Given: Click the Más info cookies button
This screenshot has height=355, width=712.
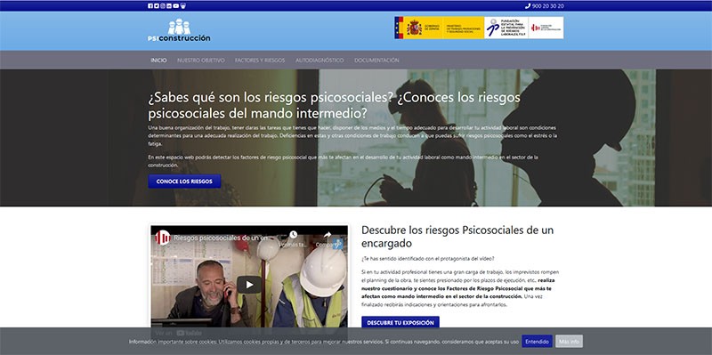Looking at the screenshot, I should 569,342.
